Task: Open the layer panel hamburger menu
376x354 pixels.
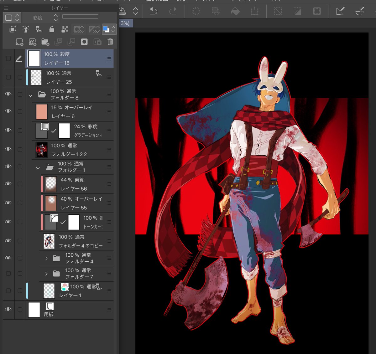Action: [6, 8]
